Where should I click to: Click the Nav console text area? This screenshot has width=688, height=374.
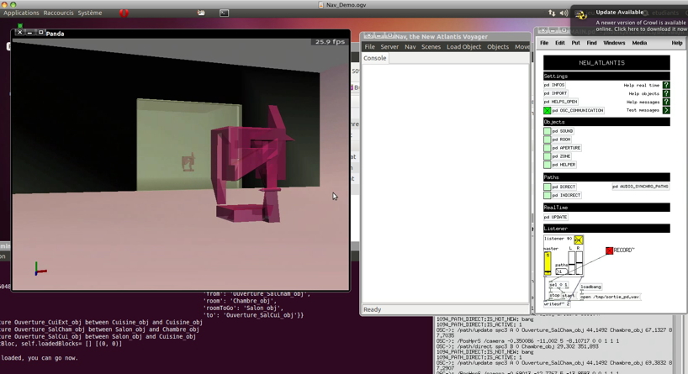pyautogui.click(x=446, y=183)
